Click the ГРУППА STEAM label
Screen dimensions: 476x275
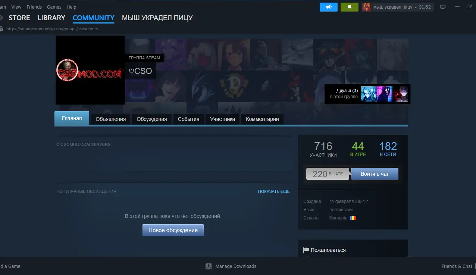click(144, 58)
